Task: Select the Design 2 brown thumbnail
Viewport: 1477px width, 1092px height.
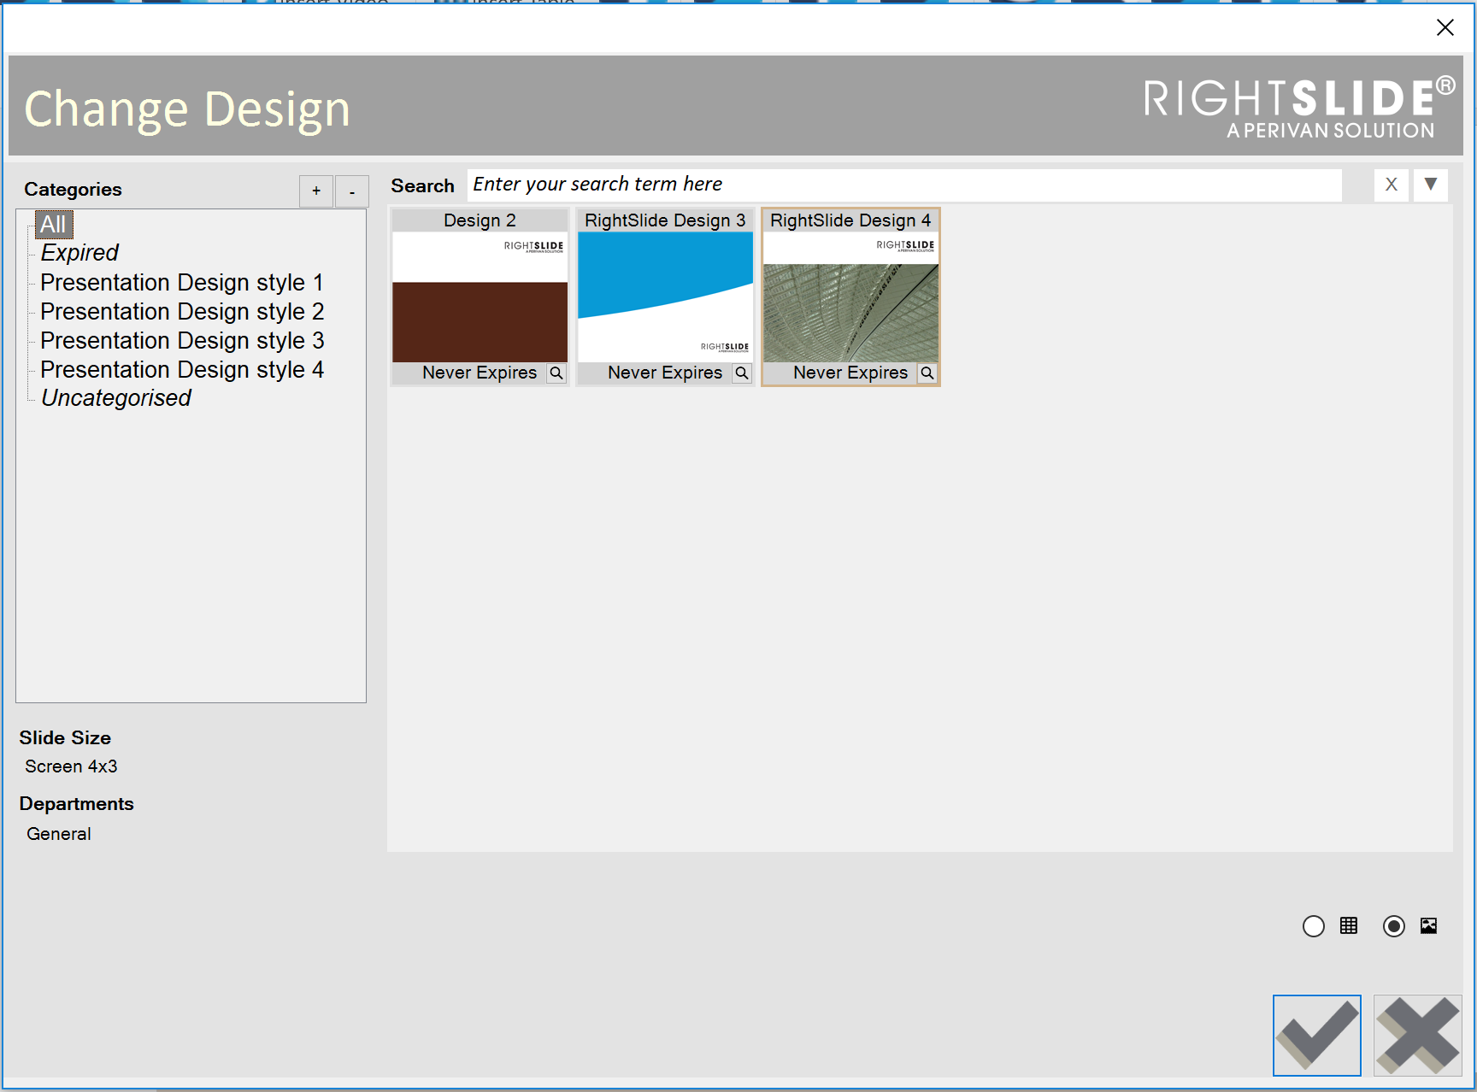Action: tap(480, 297)
